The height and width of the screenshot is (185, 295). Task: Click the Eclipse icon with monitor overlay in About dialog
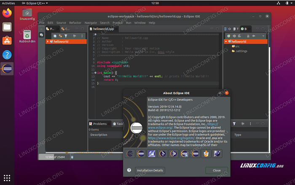click(x=185, y=154)
